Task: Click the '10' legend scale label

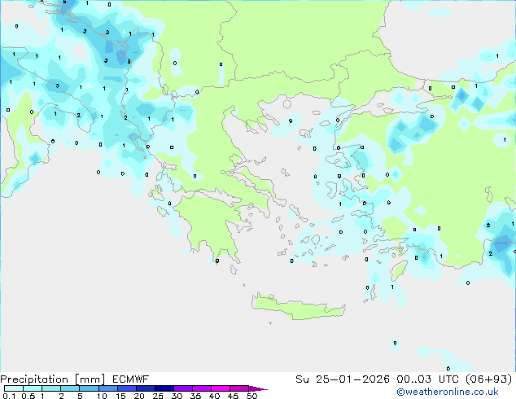Action: tap(102, 396)
